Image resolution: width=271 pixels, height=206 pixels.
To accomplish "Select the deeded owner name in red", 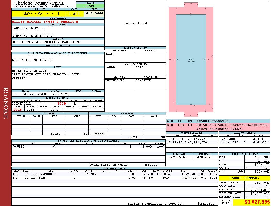I will [x=45, y=22].
